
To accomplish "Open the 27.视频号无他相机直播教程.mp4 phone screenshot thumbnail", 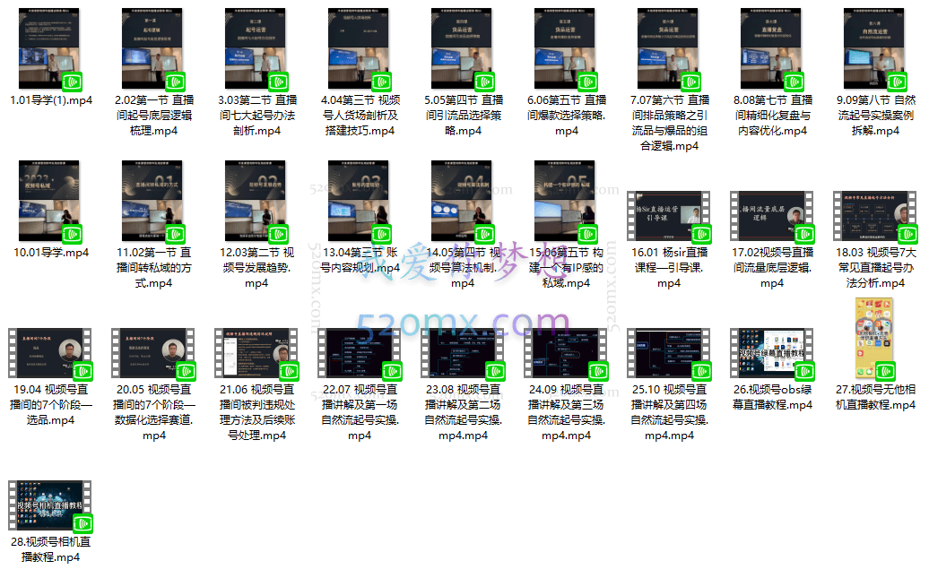I will 873,339.
